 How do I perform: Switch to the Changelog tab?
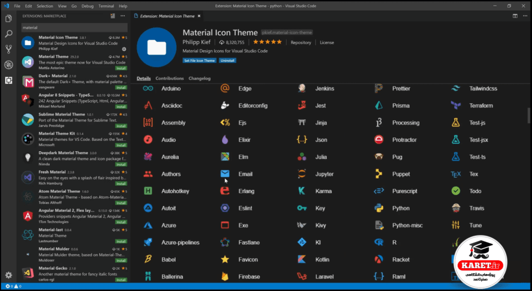pyautogui.click(x=199, y=78)
